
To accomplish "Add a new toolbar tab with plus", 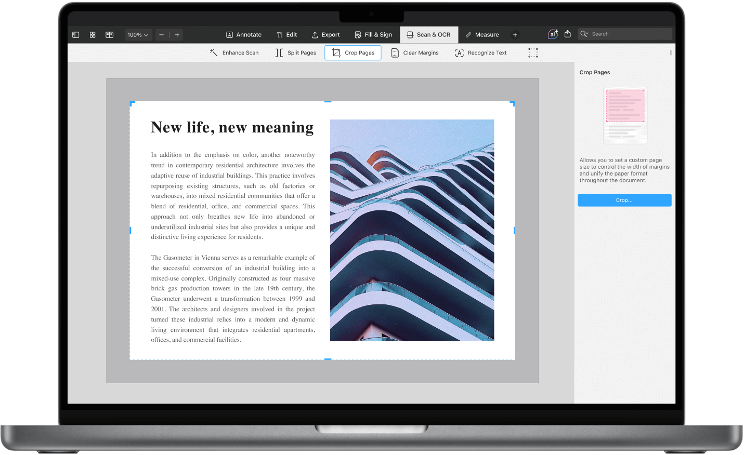I will [515, 35].
